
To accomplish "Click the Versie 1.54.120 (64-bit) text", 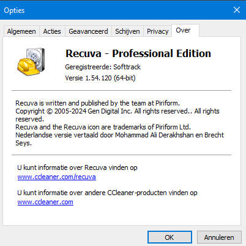I will point(100,78).
